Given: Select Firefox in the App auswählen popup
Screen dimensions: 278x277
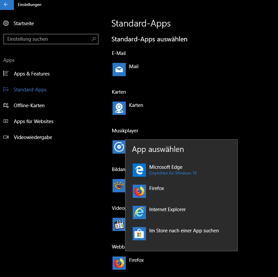Looking at the screenshot, I should click(157, 191).
